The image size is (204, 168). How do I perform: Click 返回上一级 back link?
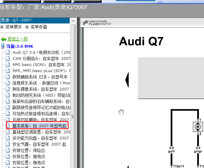(x=17, y=39)
